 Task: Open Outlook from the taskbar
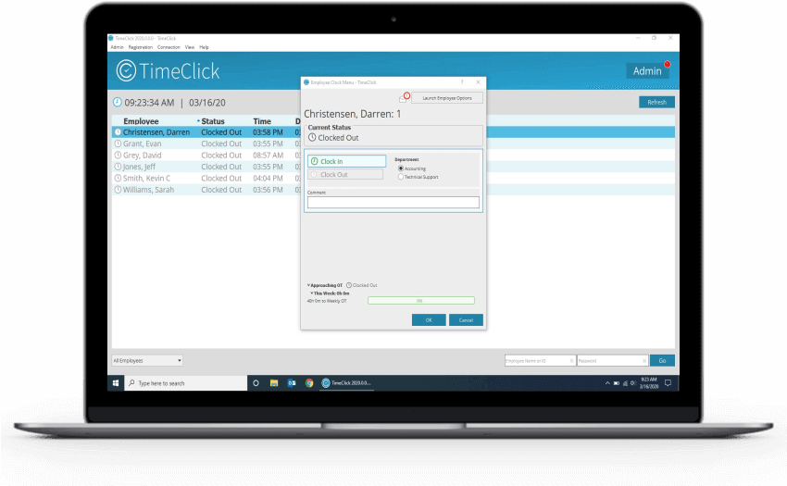(292, 382)
